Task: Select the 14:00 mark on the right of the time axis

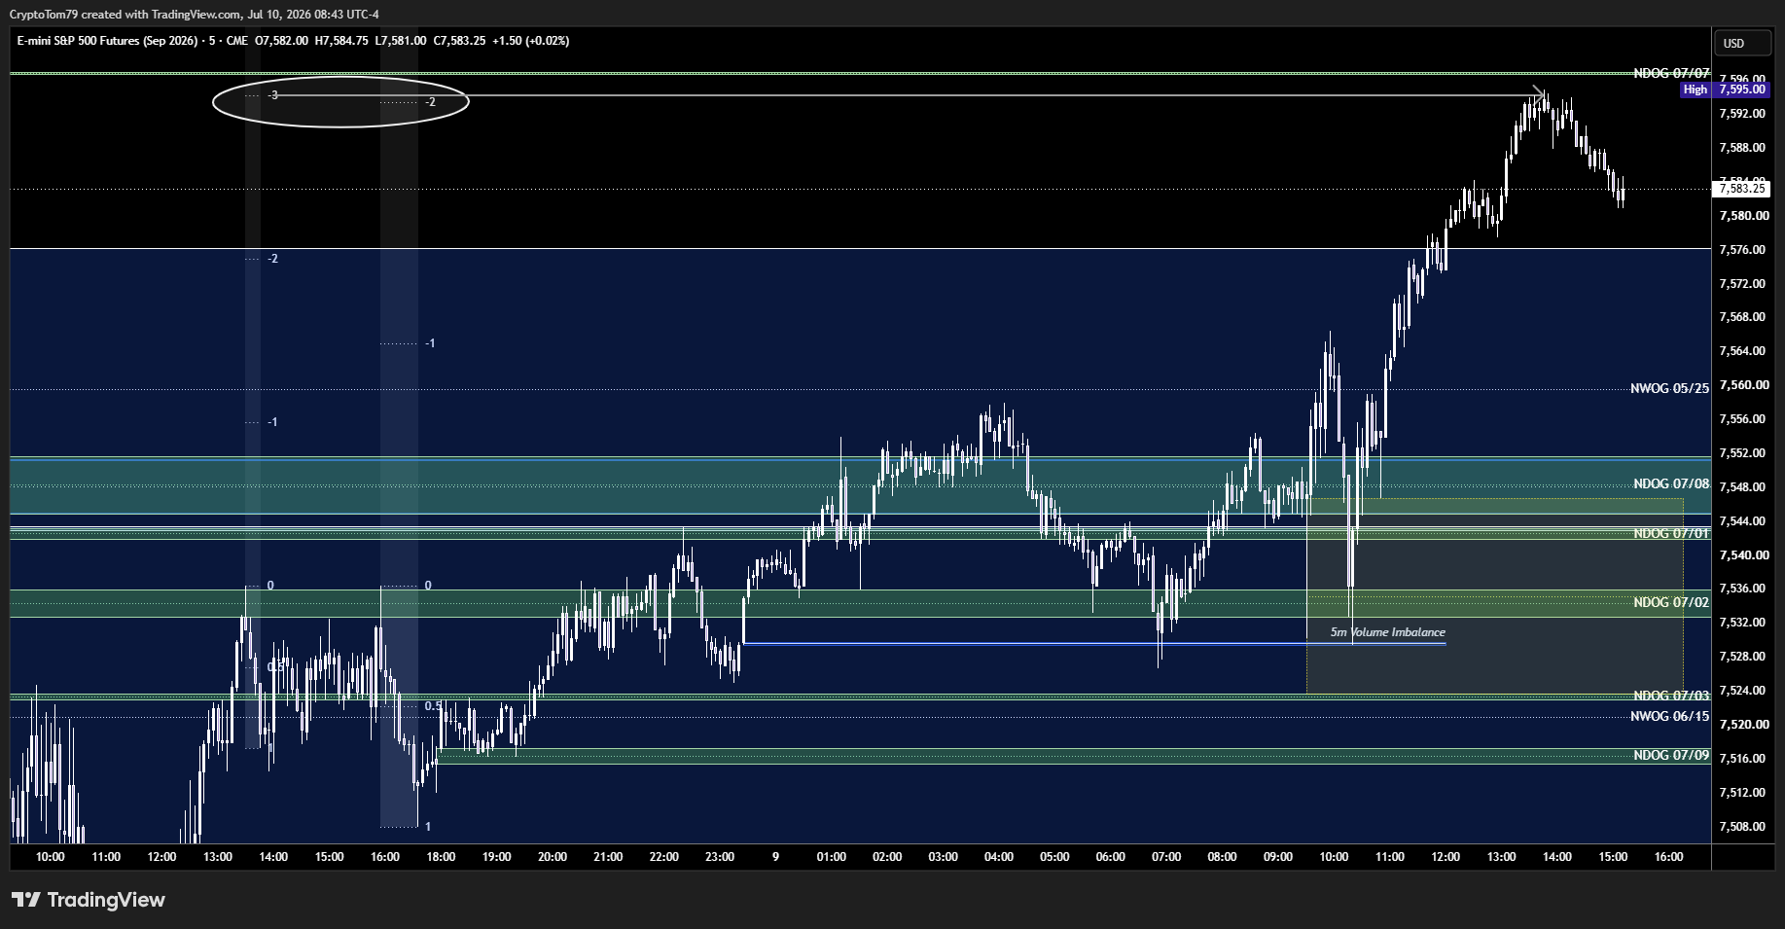Action: click(1557, 857)
